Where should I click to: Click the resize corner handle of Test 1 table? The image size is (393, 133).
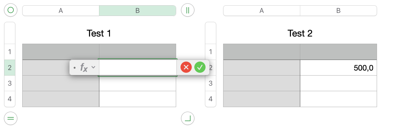tap(188, 118)
